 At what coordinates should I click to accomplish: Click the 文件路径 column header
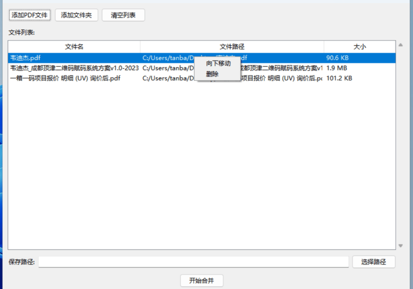coord(232,47)
